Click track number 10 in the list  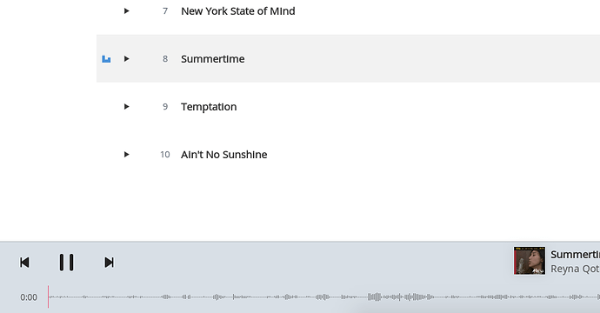coord(165,155)
